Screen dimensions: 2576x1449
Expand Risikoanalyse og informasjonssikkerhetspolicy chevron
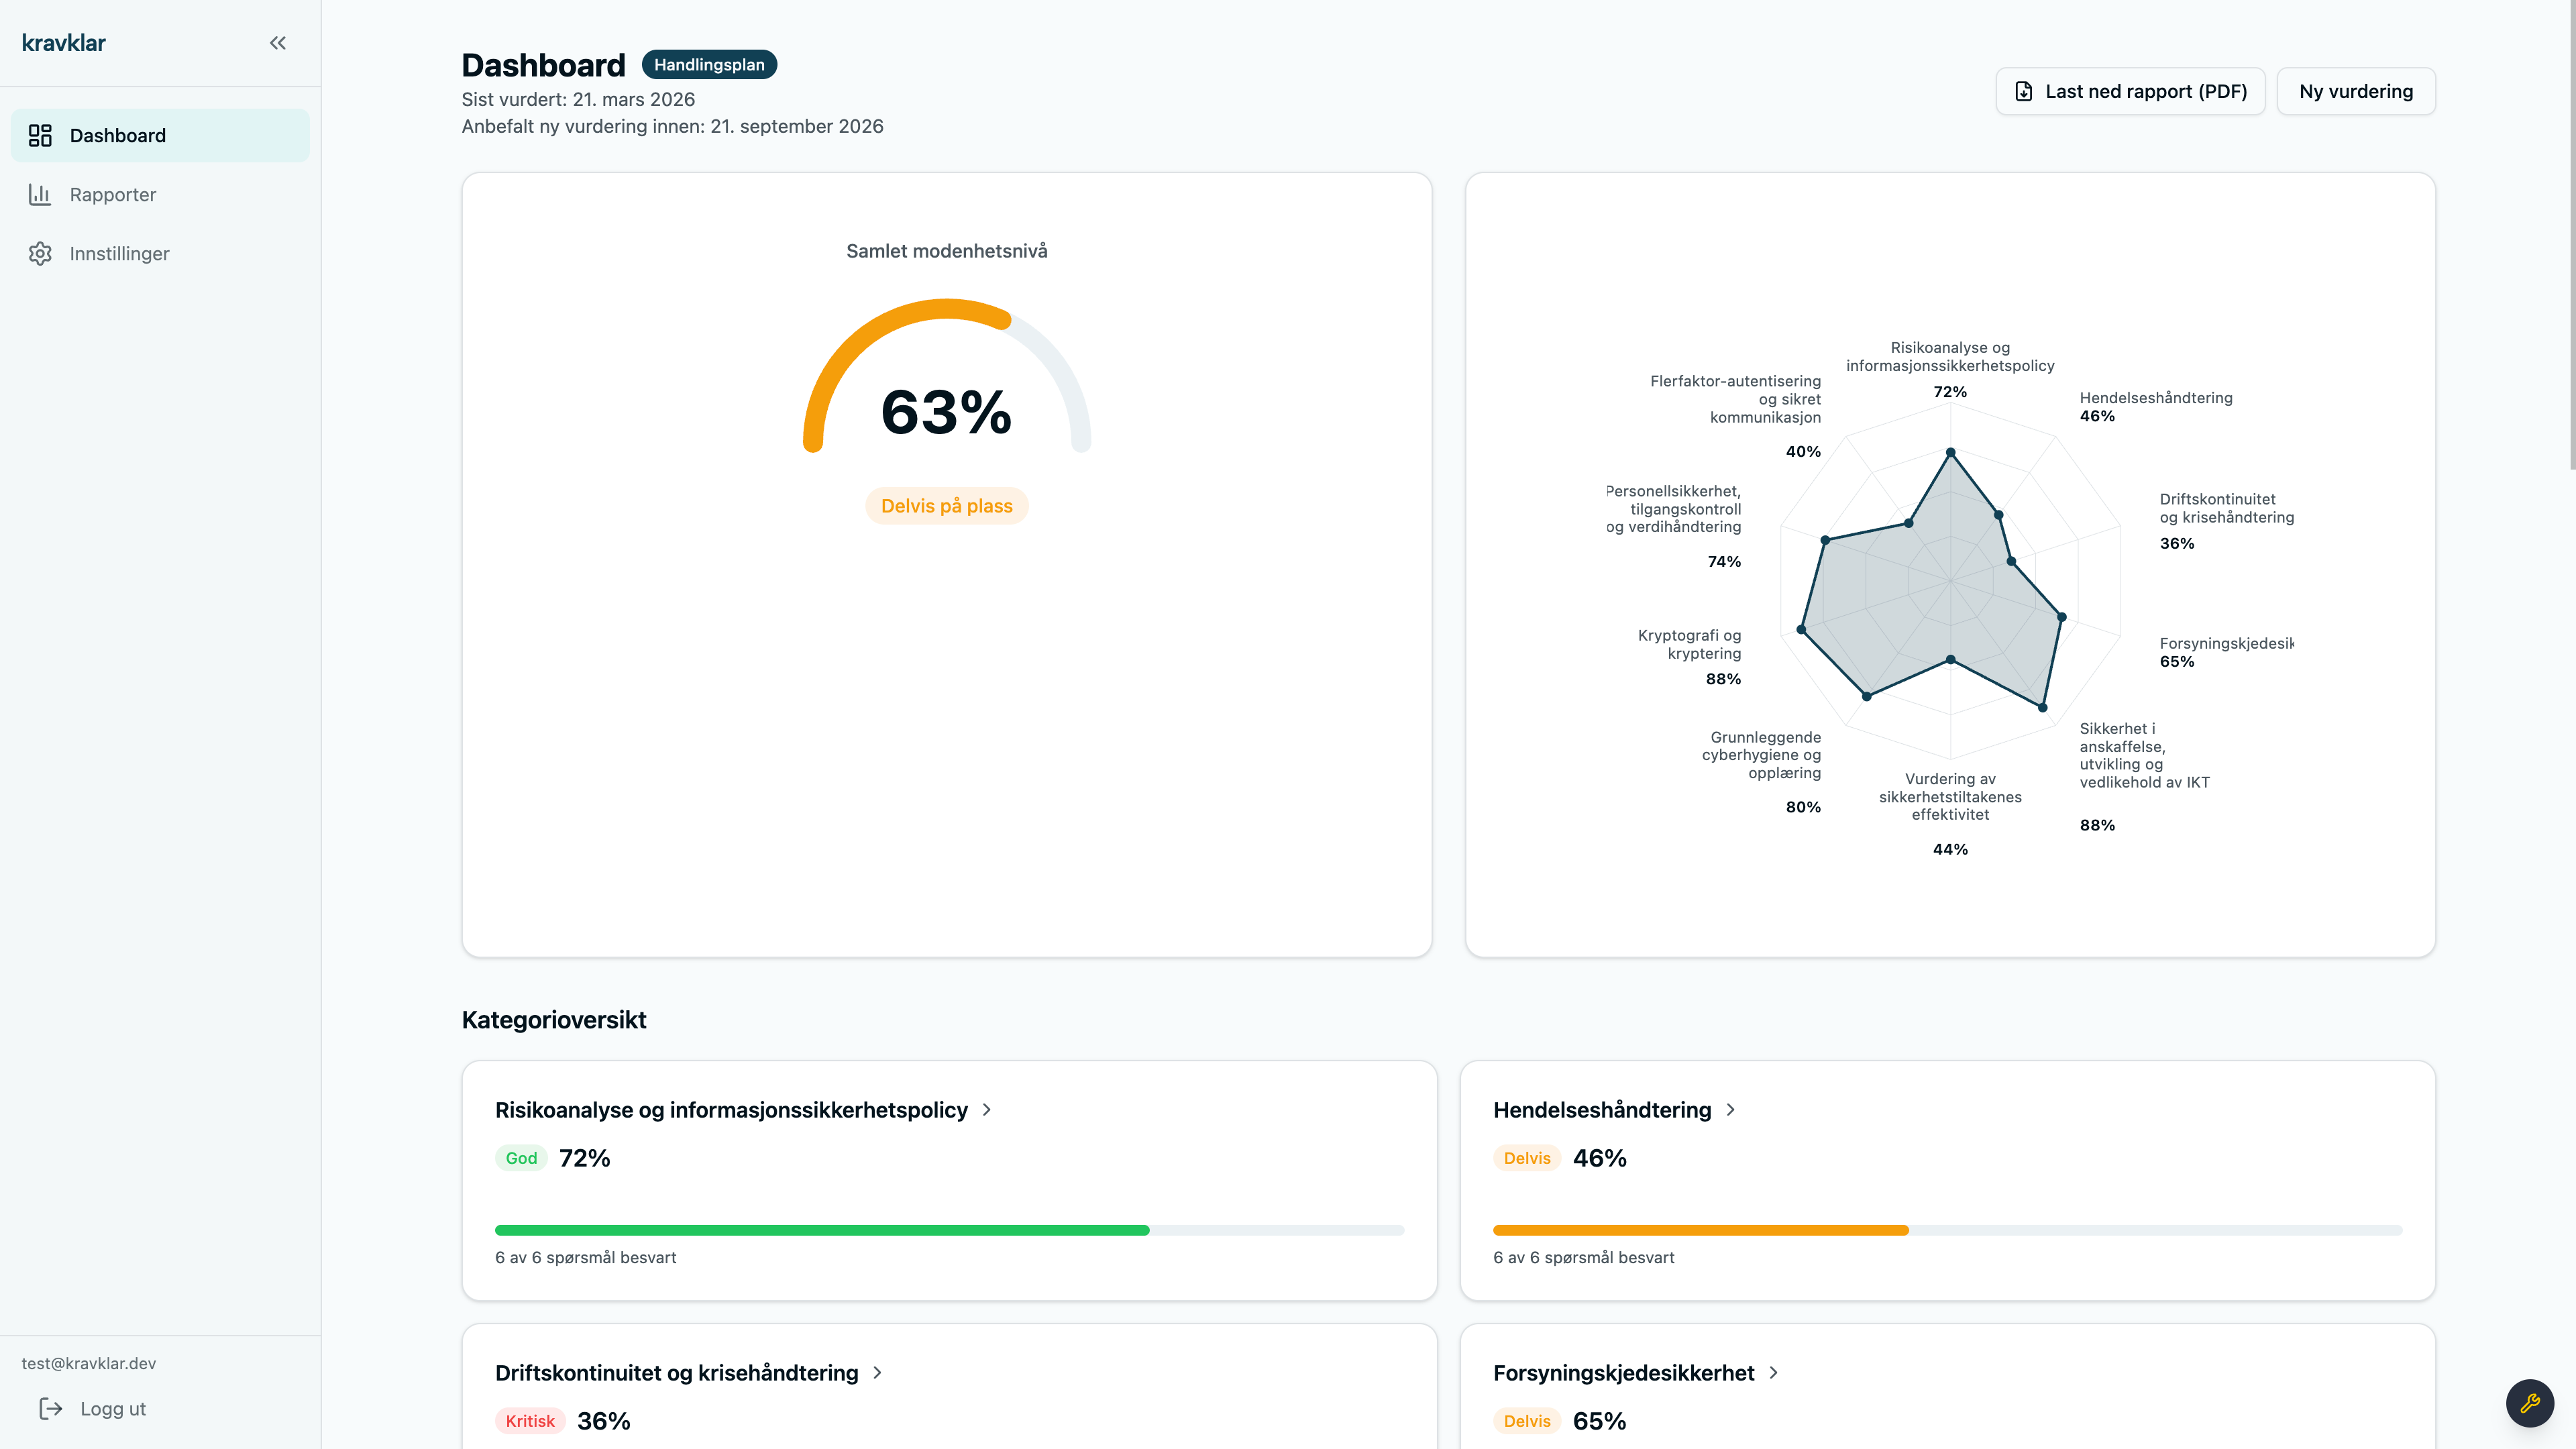click(987, 1109)
